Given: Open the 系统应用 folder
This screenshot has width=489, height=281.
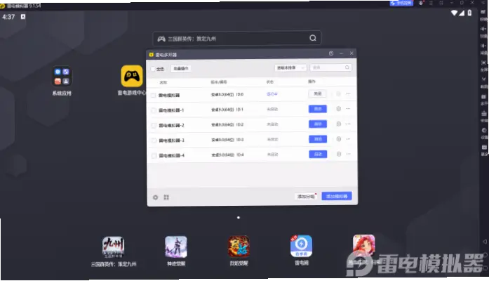Looking at the screenshot, I should (62, 76).
